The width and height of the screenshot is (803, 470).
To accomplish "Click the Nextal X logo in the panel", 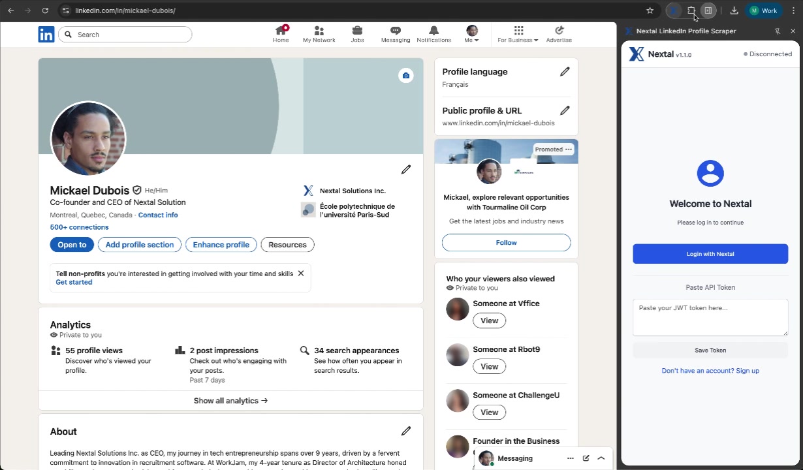I will (x=636, y=54).
